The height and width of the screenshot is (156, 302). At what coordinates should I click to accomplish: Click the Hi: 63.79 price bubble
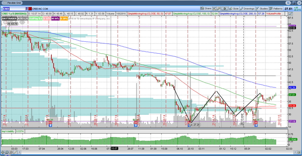[x=13, y=24]
